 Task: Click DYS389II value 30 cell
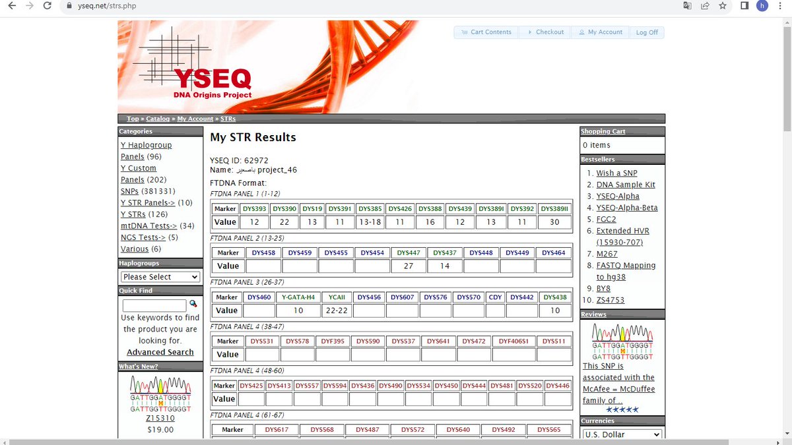tap(554, 222)
